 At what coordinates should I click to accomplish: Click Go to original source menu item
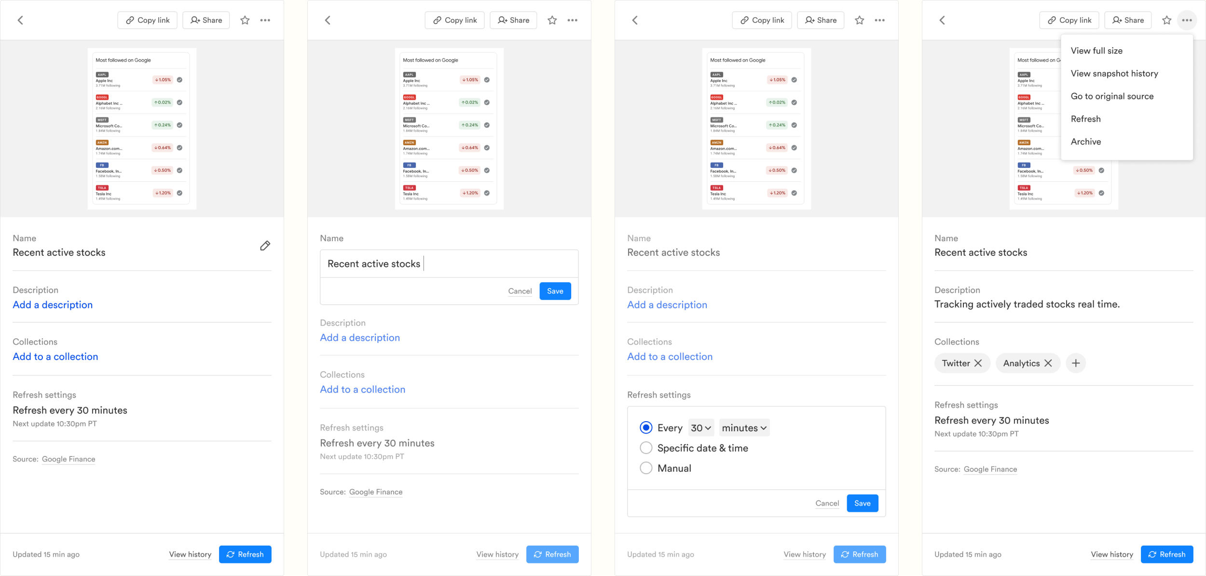point(1112,96)
